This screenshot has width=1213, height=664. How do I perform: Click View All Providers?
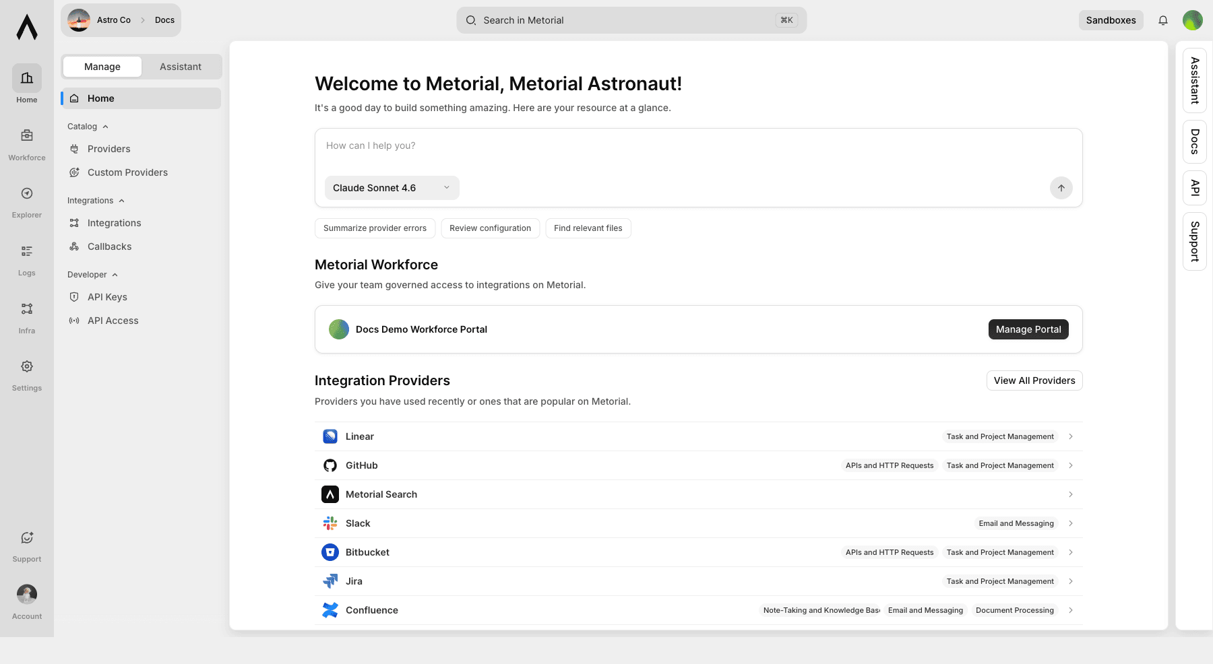click(1034, 380)
